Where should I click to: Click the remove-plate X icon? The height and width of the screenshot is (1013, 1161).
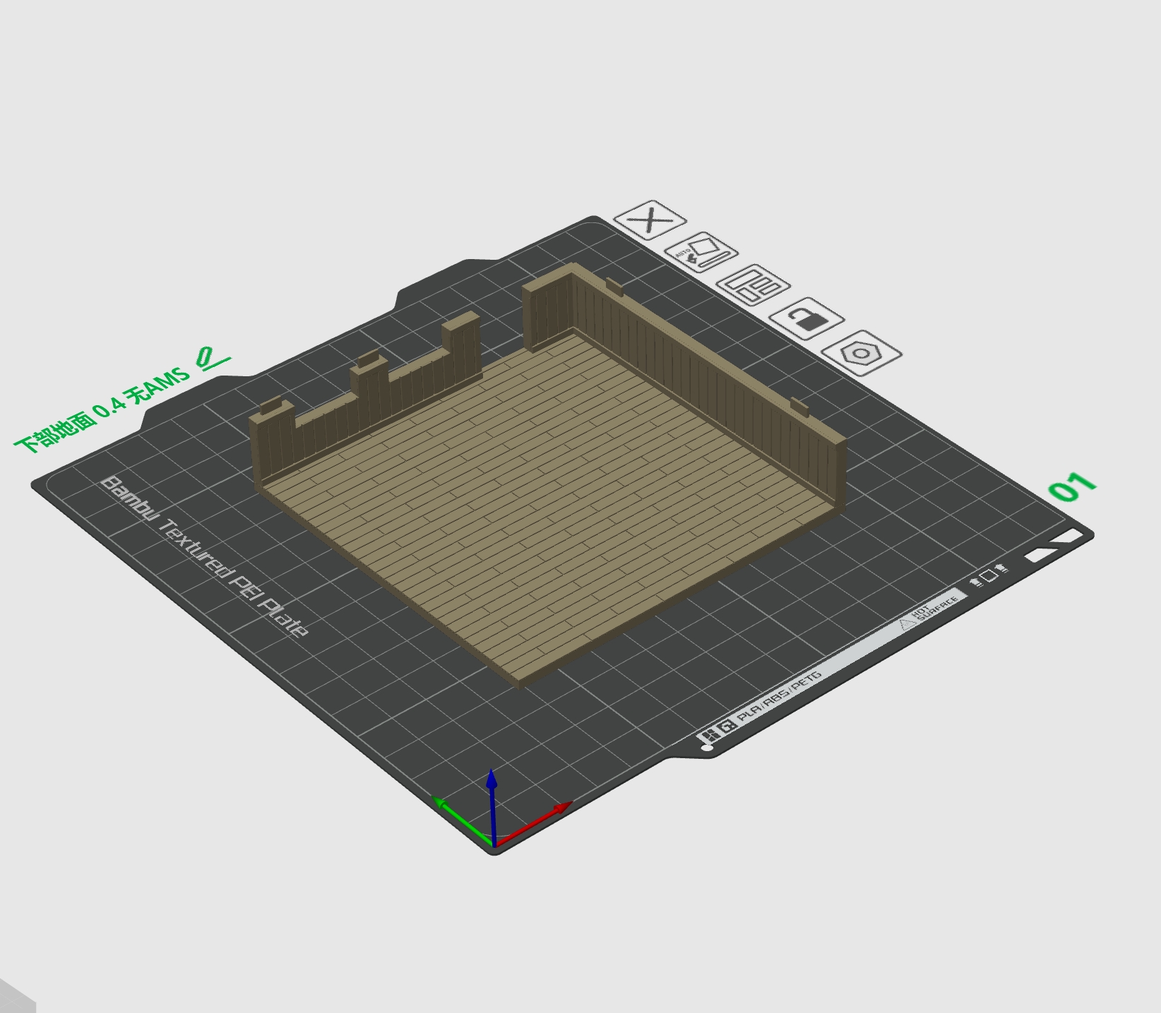coord(650,220)
